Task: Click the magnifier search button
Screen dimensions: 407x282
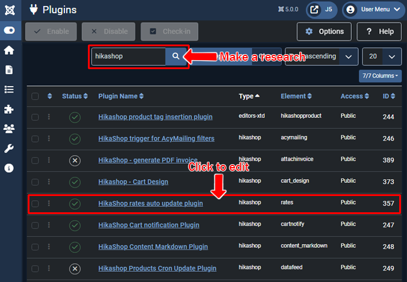Action: (176, 57)
